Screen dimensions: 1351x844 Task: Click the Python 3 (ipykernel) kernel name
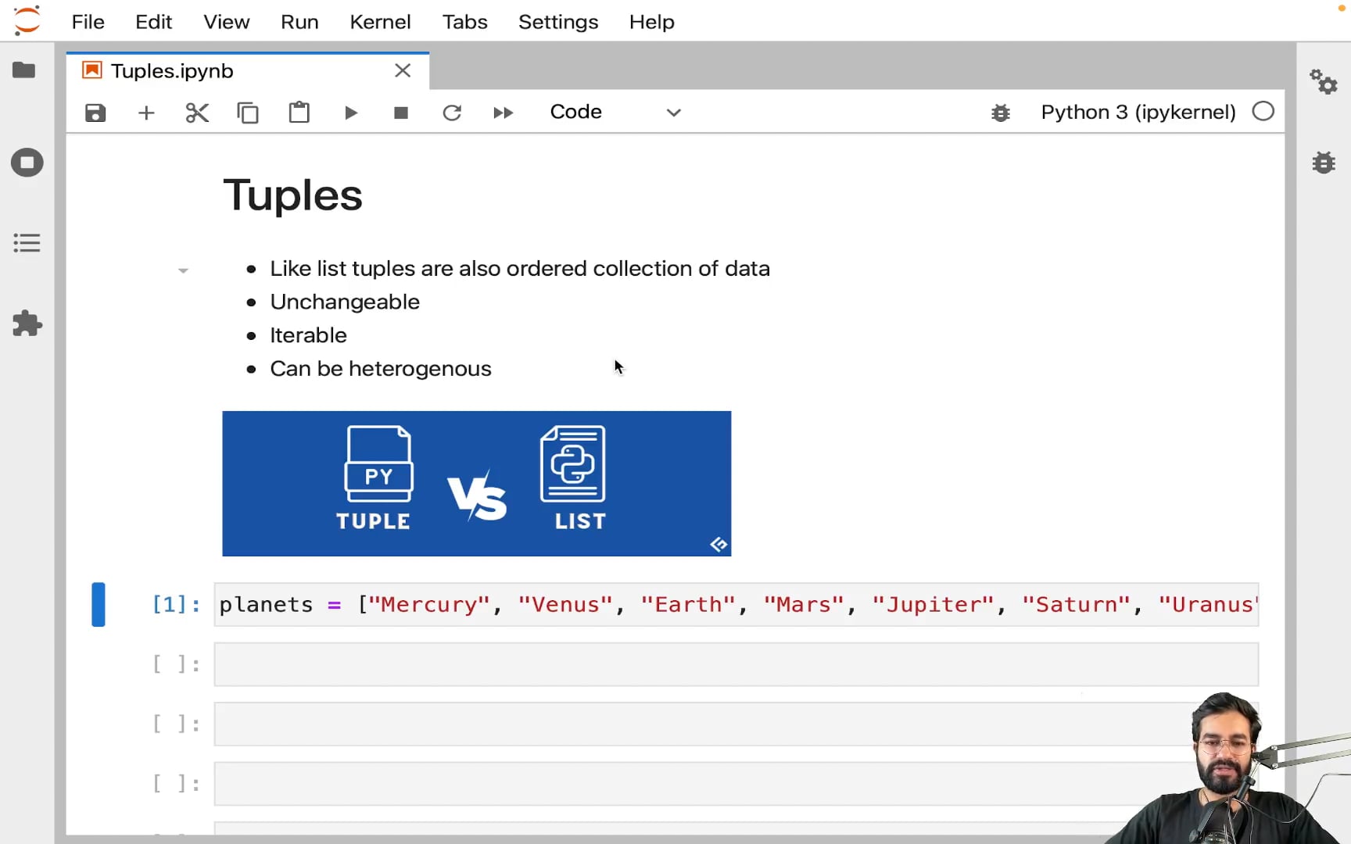(x=1138, y=112)
